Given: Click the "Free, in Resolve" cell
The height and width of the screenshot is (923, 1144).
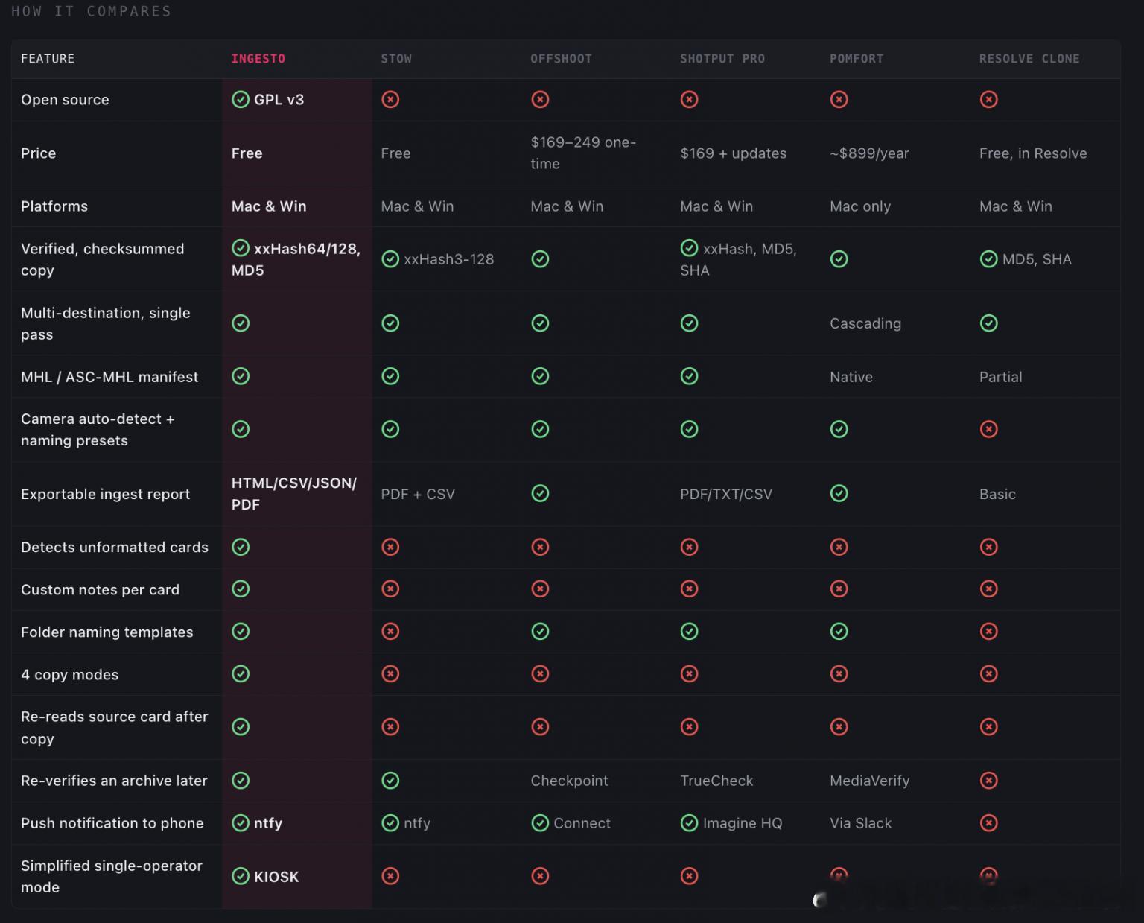Looking at the screenshot, I should (x=1033, y=153).
